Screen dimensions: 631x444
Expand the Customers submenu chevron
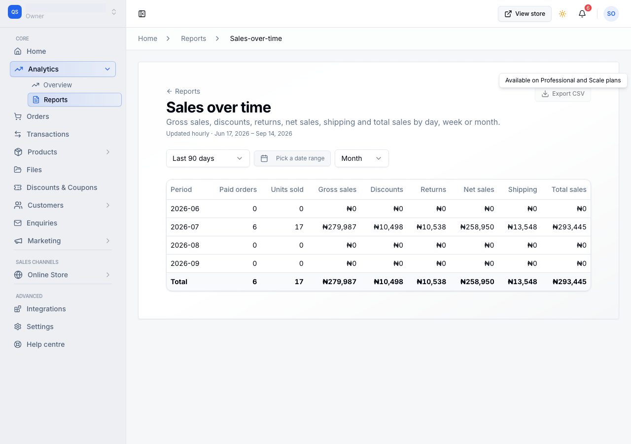point(107,205)
